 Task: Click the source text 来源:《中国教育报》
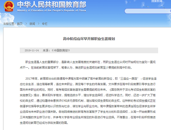point(56,50)
